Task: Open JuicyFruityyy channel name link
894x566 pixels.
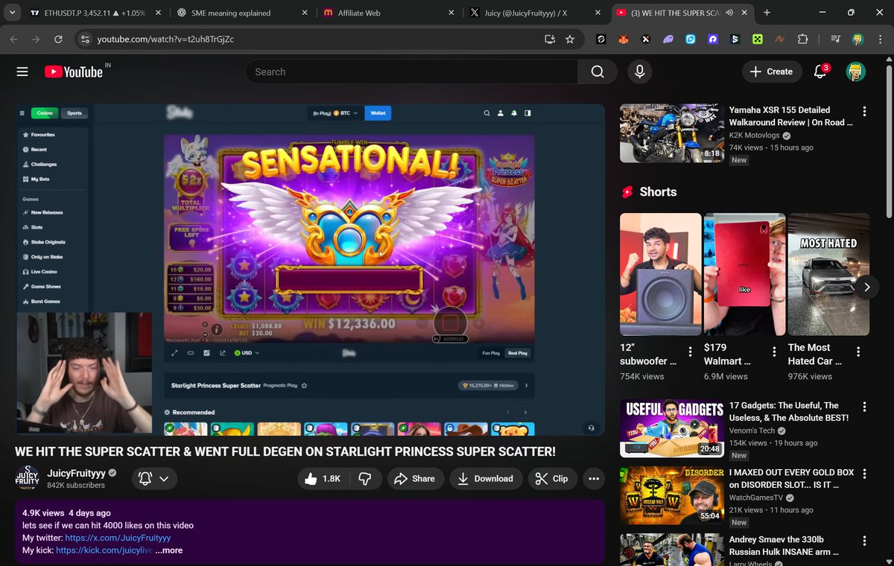Action: (x=77, y=473)
